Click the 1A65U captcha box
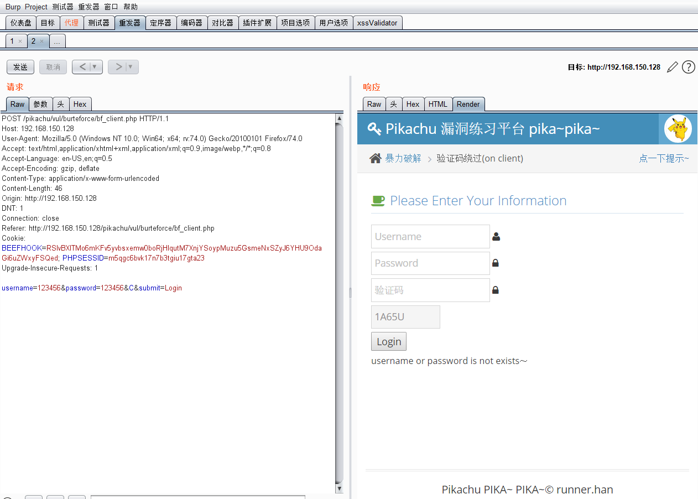 coord(405,317)
